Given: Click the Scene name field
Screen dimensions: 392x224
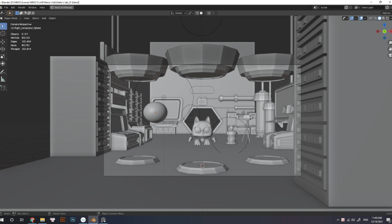Looking at the screenshot, I should pyautogui.click(x=328, y=7).
